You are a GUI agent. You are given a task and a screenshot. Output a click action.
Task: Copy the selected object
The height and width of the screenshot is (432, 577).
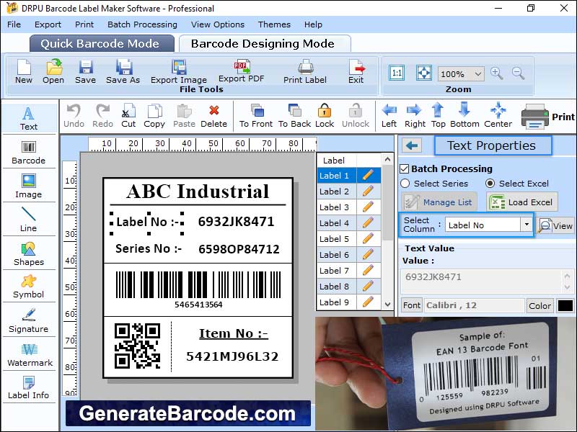(154, 116)
